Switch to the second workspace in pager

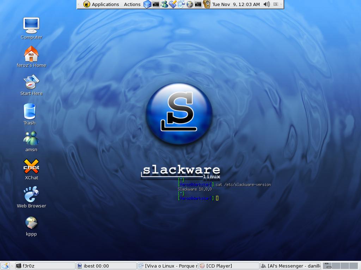coord(336,266)
